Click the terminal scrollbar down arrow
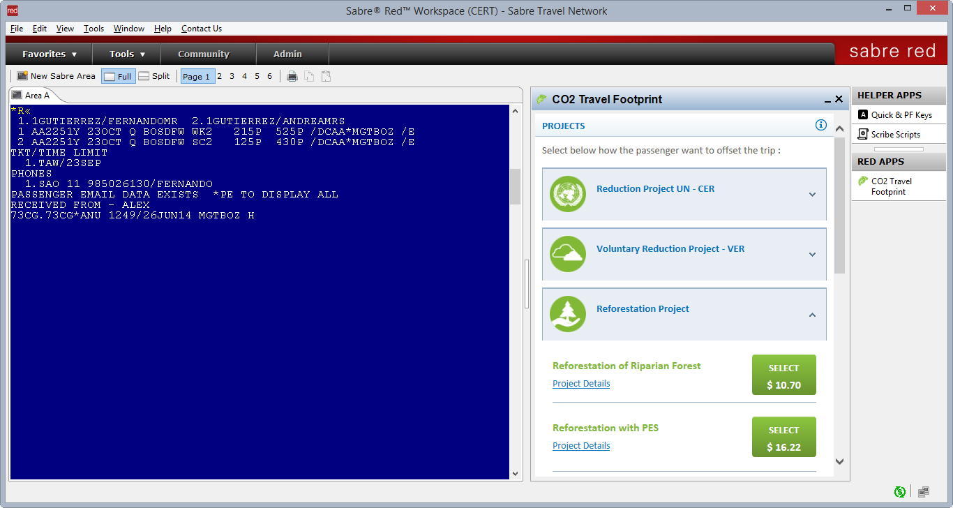Viewport: 953px width, 508px height. 516,474
